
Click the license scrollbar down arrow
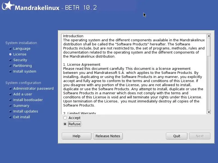coord(209,112)
